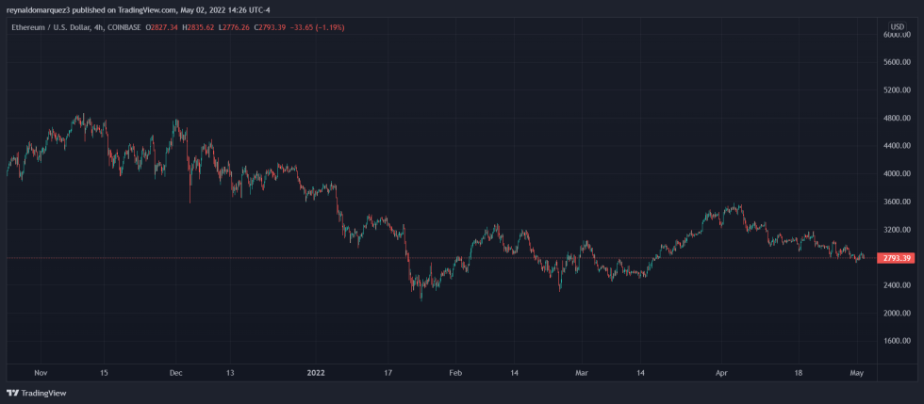Click the 1600.00 price axis label
The height and width of the screenshot is (404, 924).
[897, 341]
